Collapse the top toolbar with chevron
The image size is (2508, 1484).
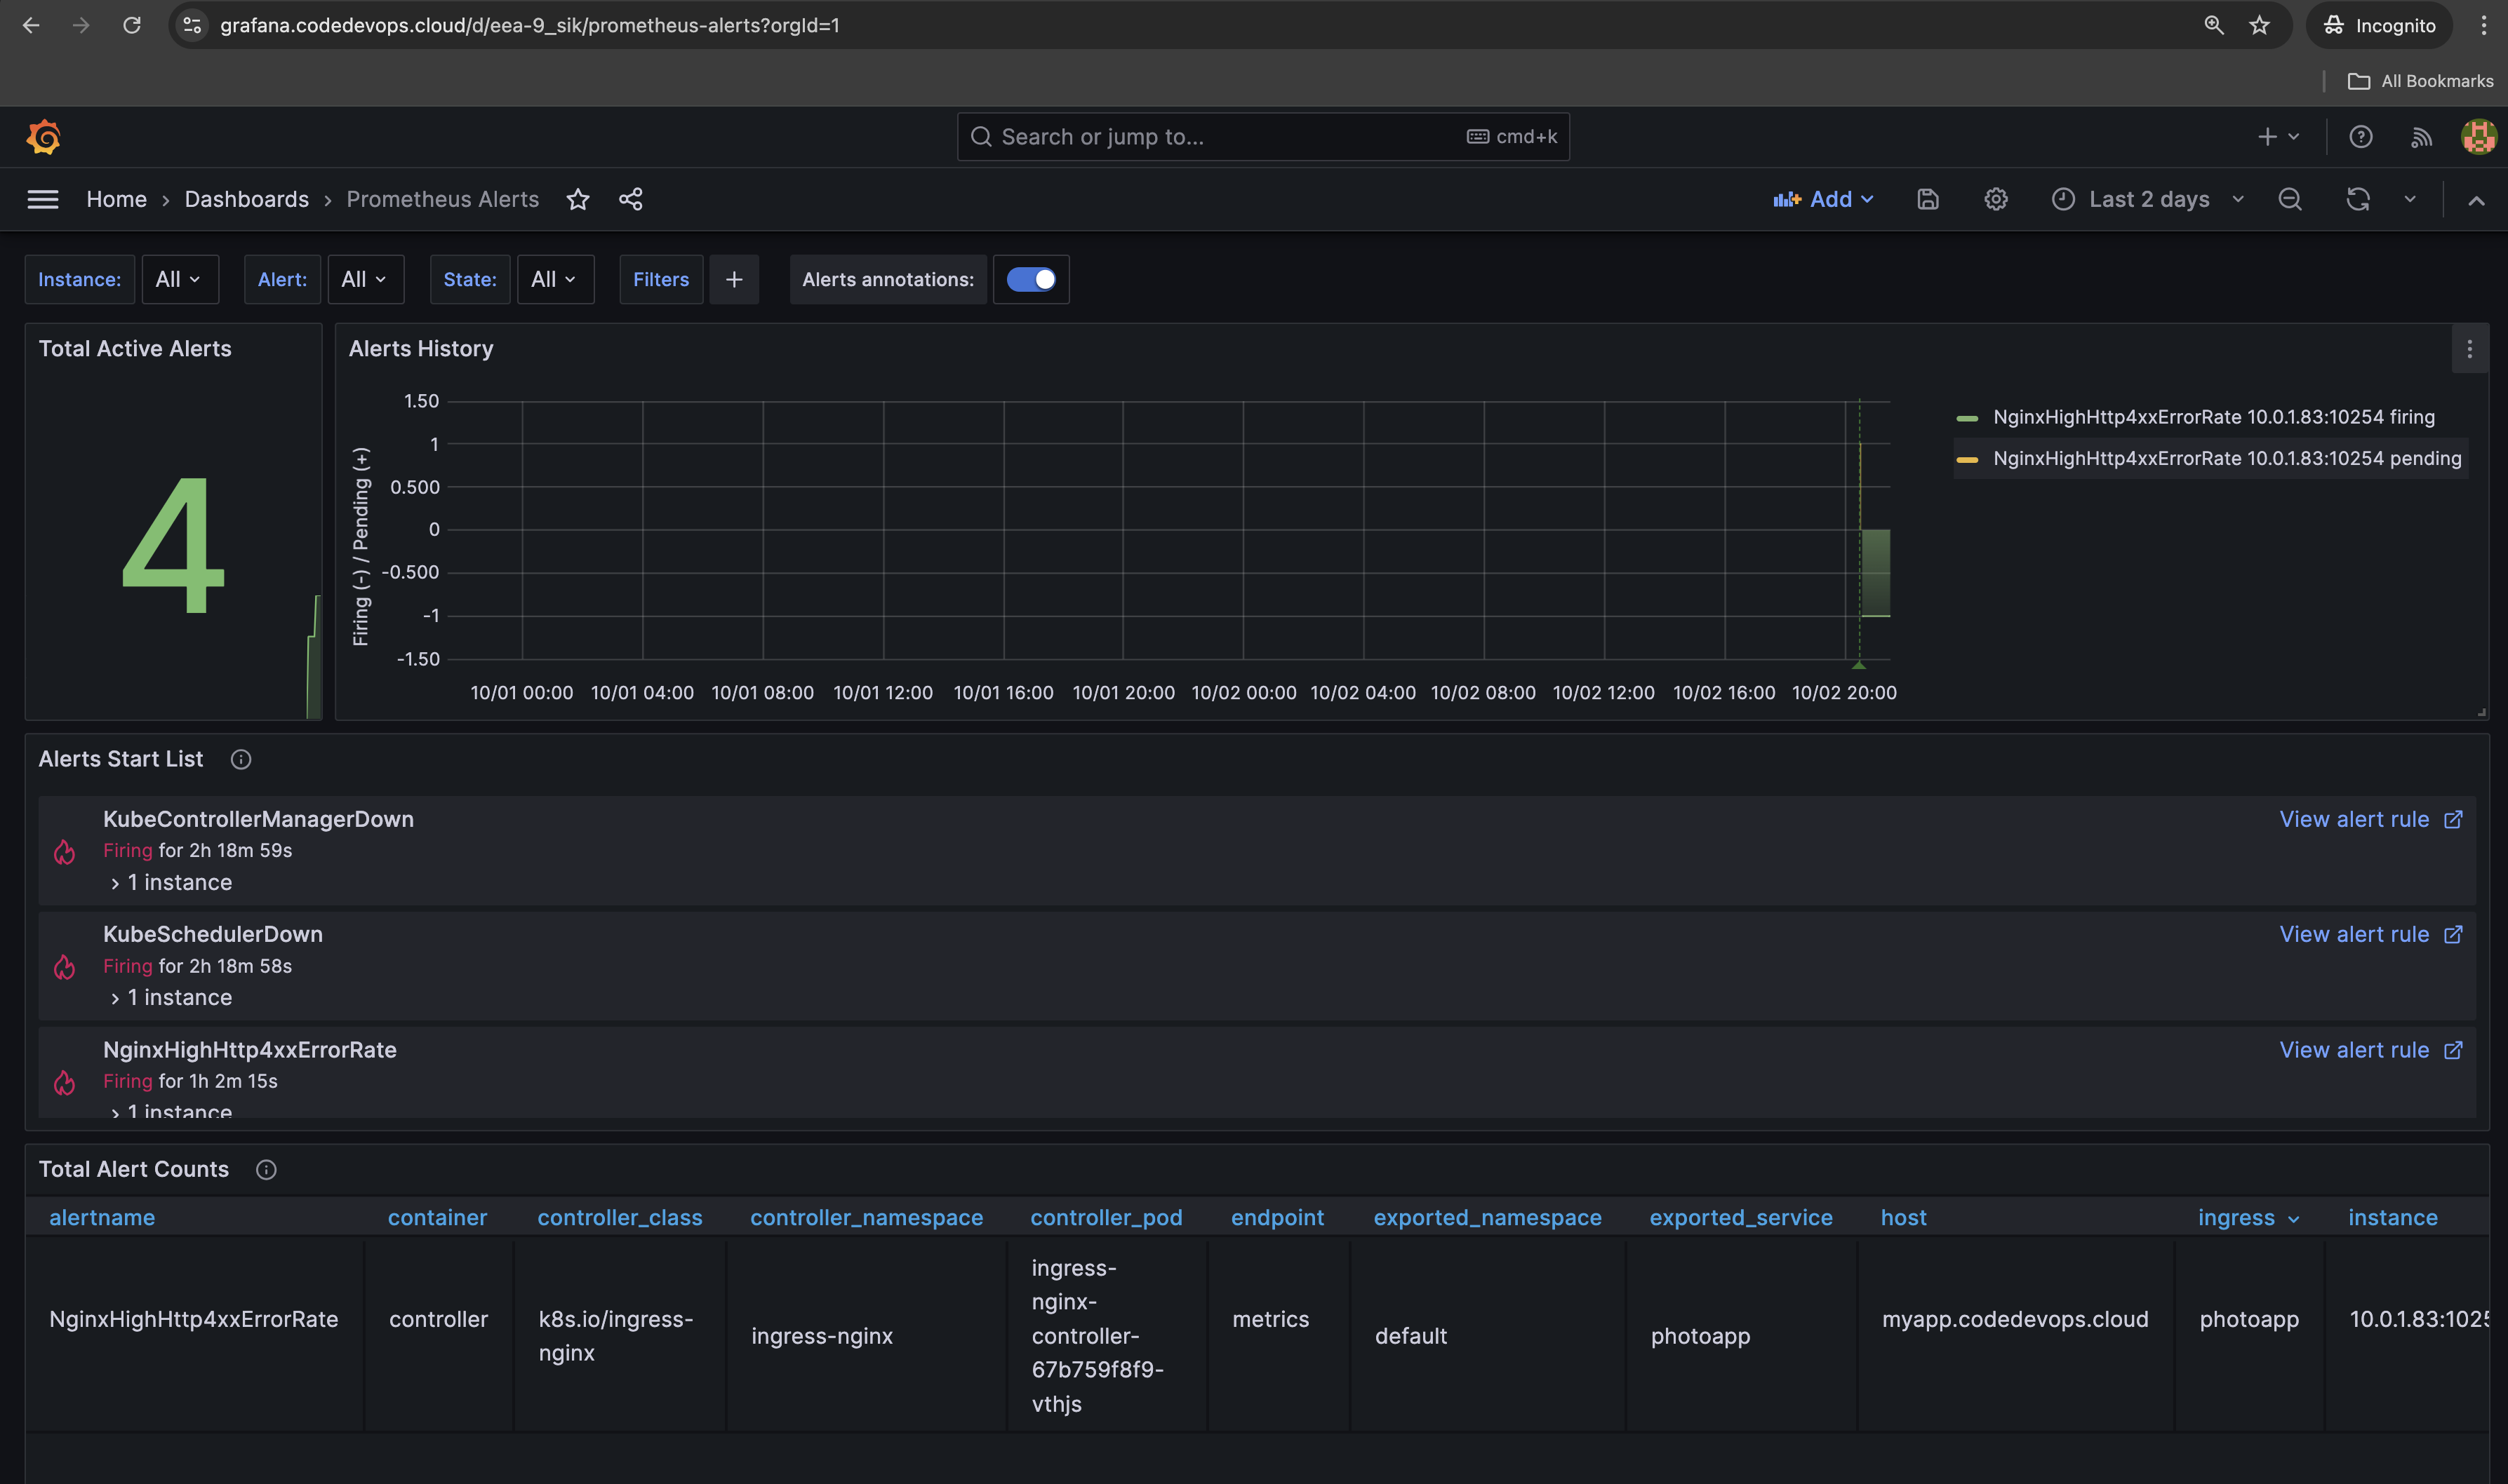pos(2476,201)
